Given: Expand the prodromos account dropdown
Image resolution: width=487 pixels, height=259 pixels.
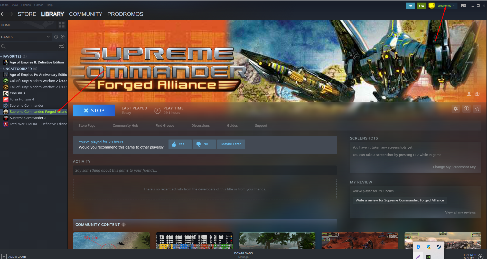Looking at the screenshot, I should pos(446,6).
